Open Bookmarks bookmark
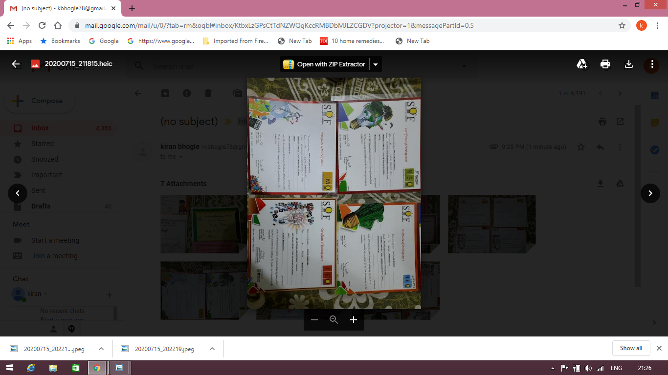Viewport: 668px width, 375px height. coord(60,41)
